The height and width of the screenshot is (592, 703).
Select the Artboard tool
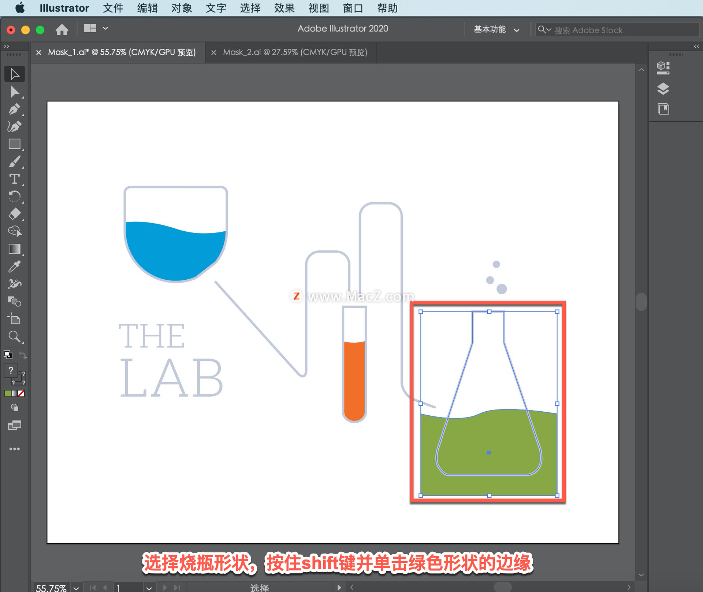pos(15,319)
